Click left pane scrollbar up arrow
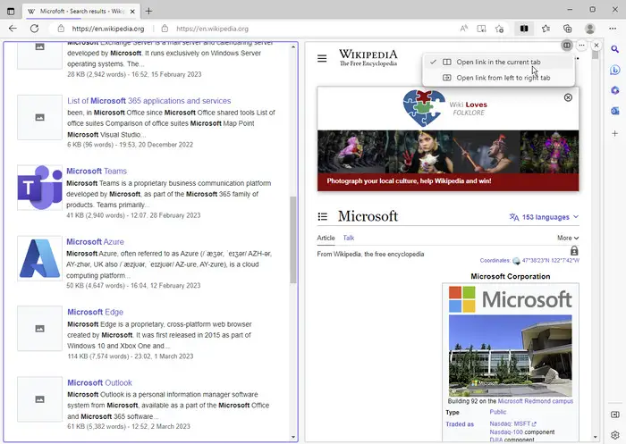The width and height of the screenshot is (626, 444). [x=293, y=46]
